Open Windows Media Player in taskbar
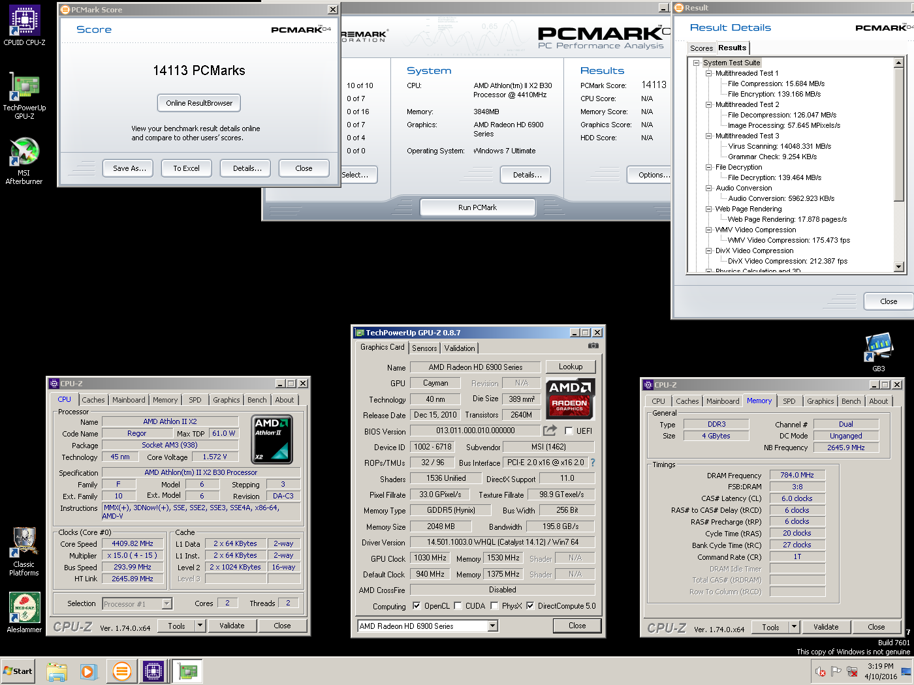914x685 pixels. click(89, 671)
